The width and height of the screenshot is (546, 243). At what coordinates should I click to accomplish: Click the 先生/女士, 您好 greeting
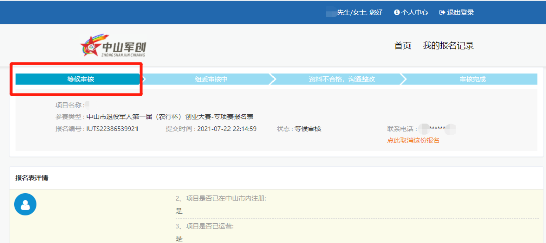(x=359, y=12)
